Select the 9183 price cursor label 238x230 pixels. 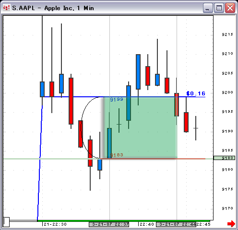224,158
